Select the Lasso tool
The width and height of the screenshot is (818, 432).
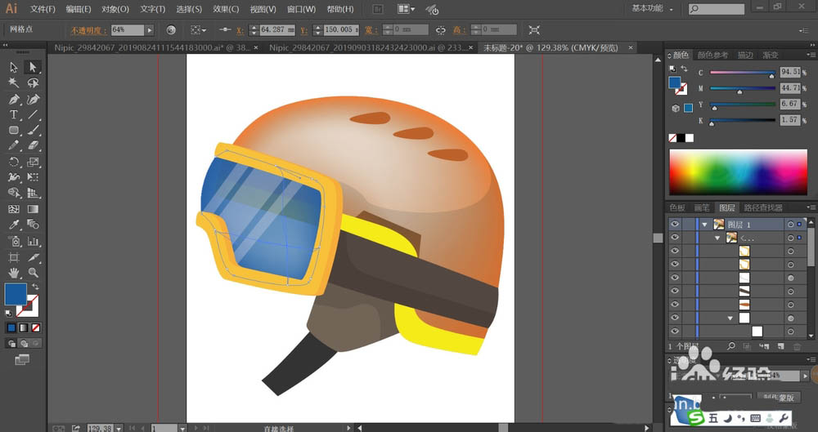[33, 82]
